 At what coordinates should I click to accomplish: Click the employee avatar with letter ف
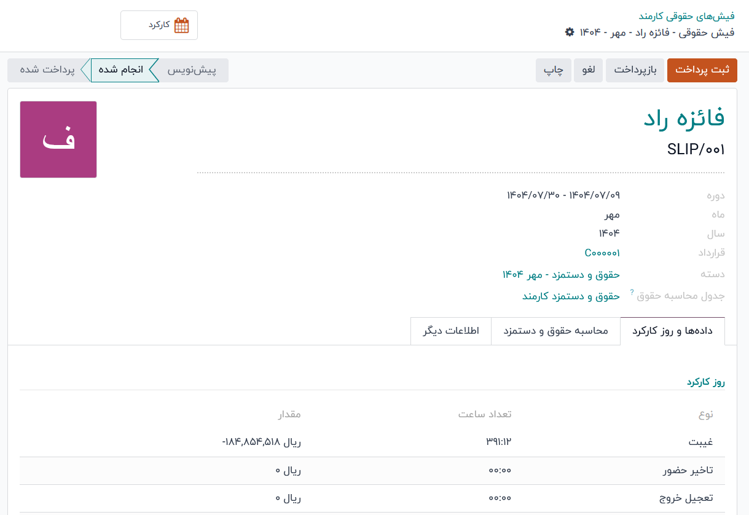coord(58,140)
